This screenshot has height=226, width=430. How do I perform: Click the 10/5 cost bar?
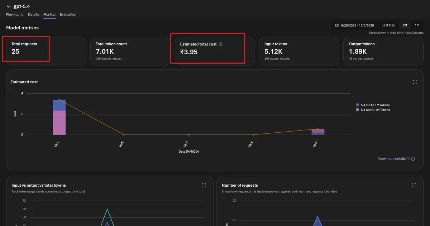(x=318, y=132)
